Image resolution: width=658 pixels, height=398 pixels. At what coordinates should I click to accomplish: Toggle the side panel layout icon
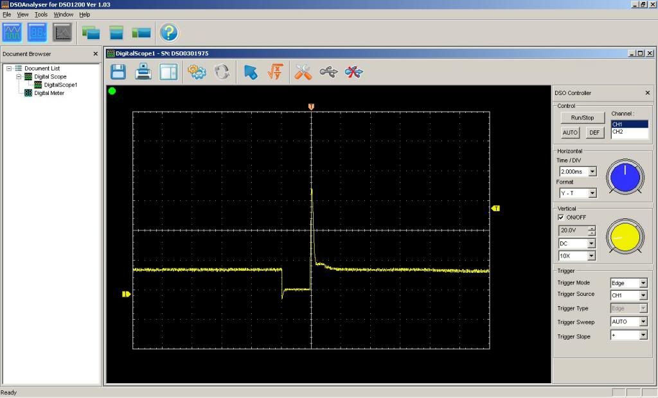(x=169, y=72)
